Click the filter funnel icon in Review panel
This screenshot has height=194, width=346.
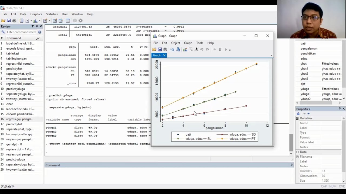(x=32, y=26)
